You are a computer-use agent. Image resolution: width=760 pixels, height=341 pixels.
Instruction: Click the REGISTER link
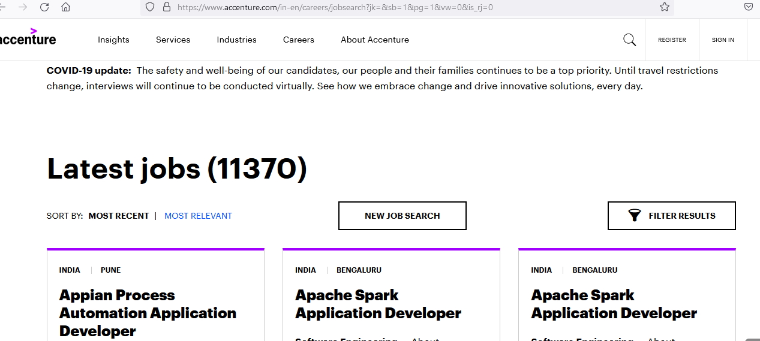click(x=672, y=40)
